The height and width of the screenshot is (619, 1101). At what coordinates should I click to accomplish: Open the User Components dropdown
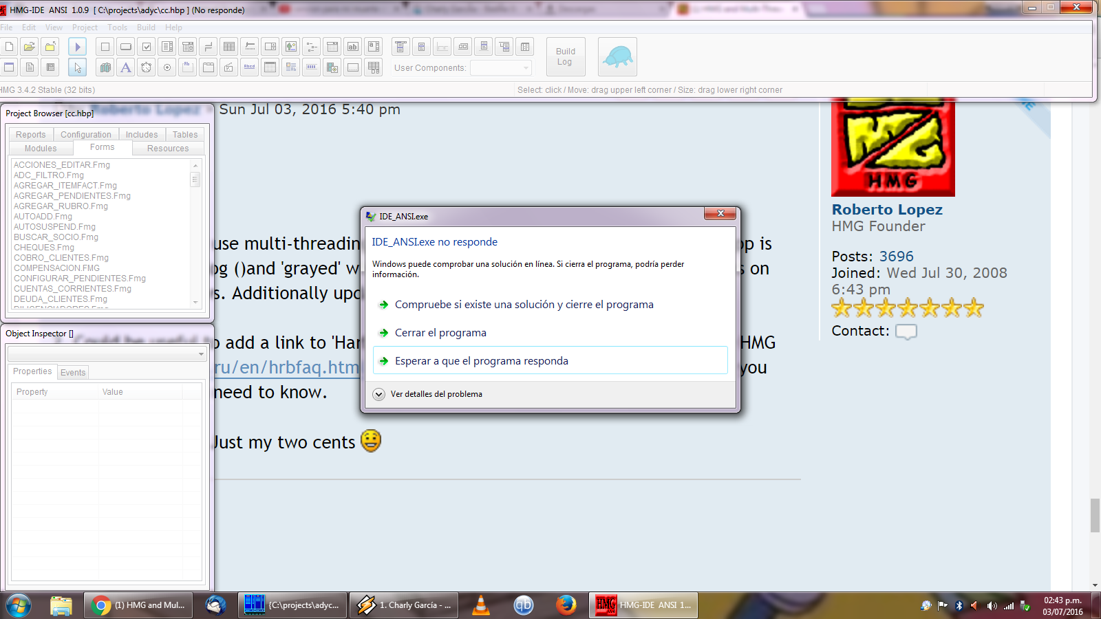[x=501, y=67]
